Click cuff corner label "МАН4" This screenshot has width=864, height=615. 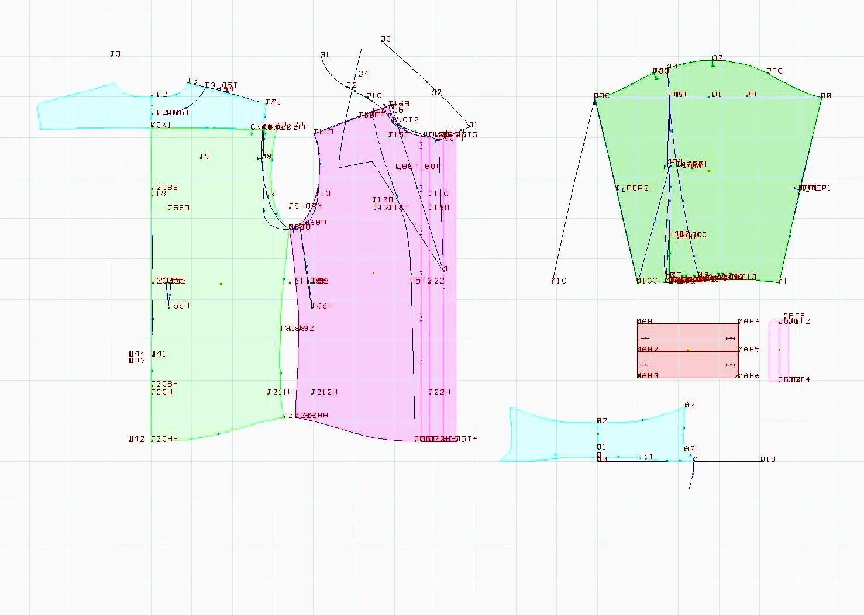click(749, 322)
